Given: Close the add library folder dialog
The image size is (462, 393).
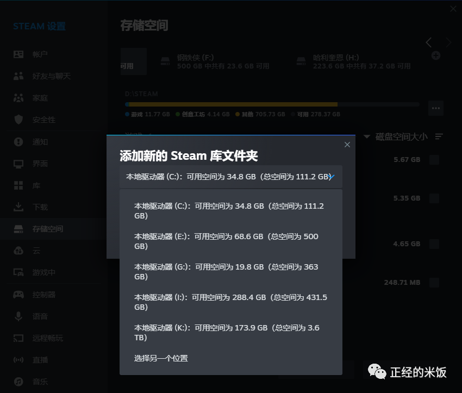Looking at the screenshot, I should pyautogui.click(x=347, y=145).
